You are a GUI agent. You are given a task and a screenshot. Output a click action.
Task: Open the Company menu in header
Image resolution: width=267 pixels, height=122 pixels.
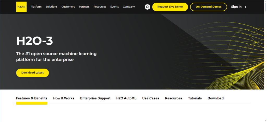[129, 7]
